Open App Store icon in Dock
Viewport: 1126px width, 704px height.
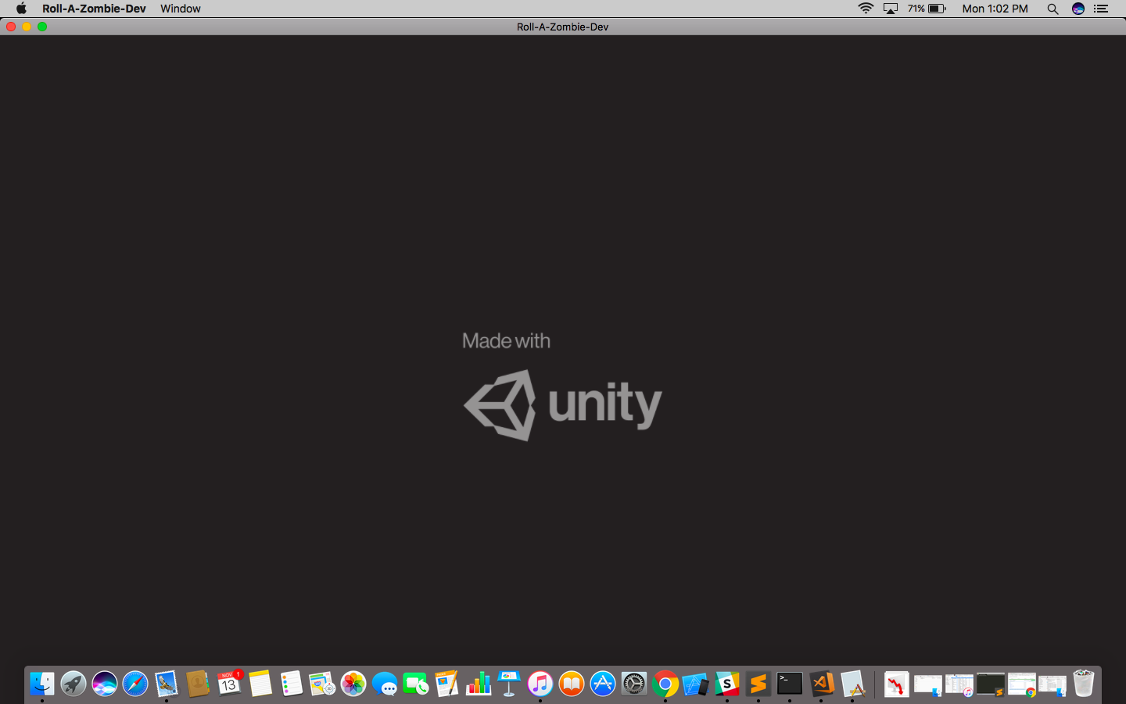603,684
